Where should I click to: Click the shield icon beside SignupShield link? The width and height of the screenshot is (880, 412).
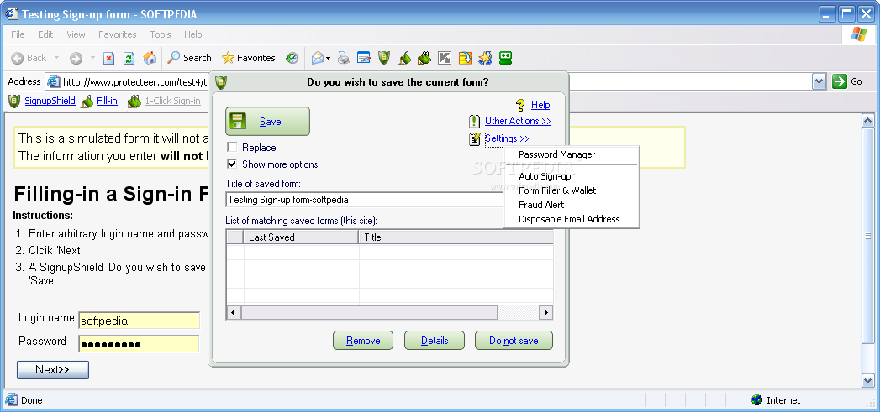(x=14, y=101)
